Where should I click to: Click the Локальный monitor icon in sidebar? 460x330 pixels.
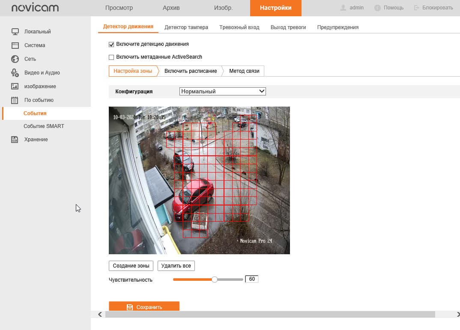point(15,32)
